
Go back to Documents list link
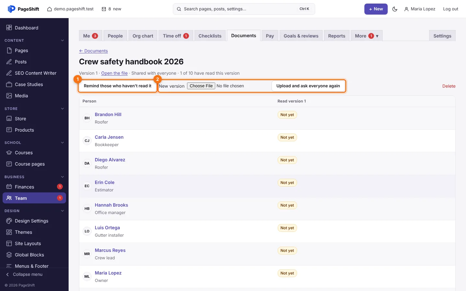tap(93, 51)
